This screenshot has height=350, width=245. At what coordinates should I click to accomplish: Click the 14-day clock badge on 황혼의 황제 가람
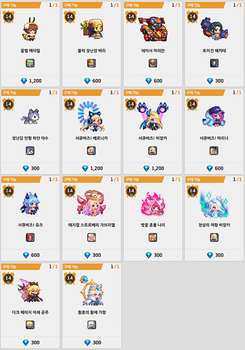pos(70,278)
